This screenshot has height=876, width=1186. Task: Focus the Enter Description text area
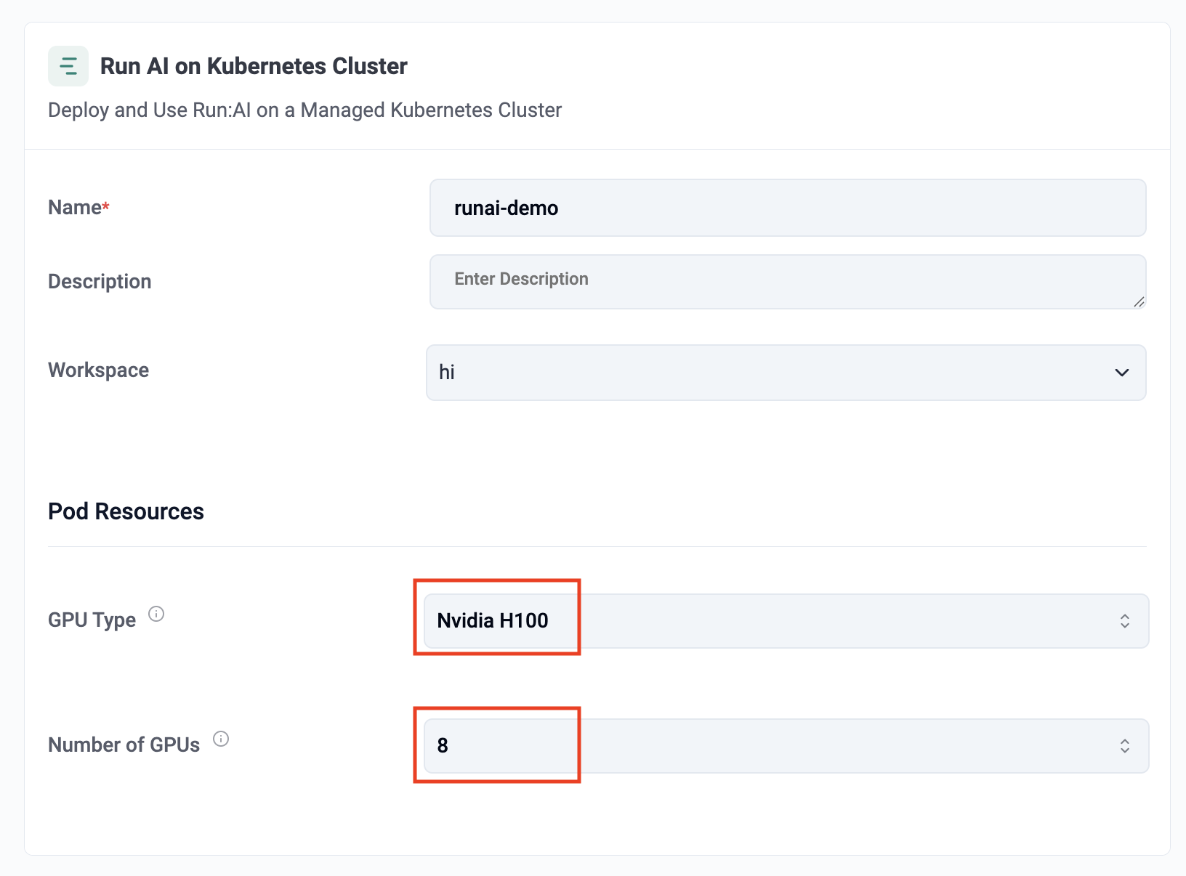[x=787, y=281]
